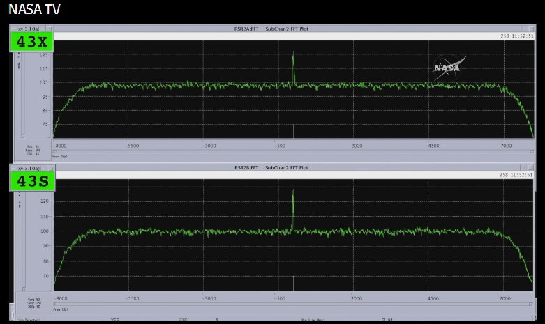
Task: Minimize the RSR2B:FFT plot window
Action: [523, 167]
